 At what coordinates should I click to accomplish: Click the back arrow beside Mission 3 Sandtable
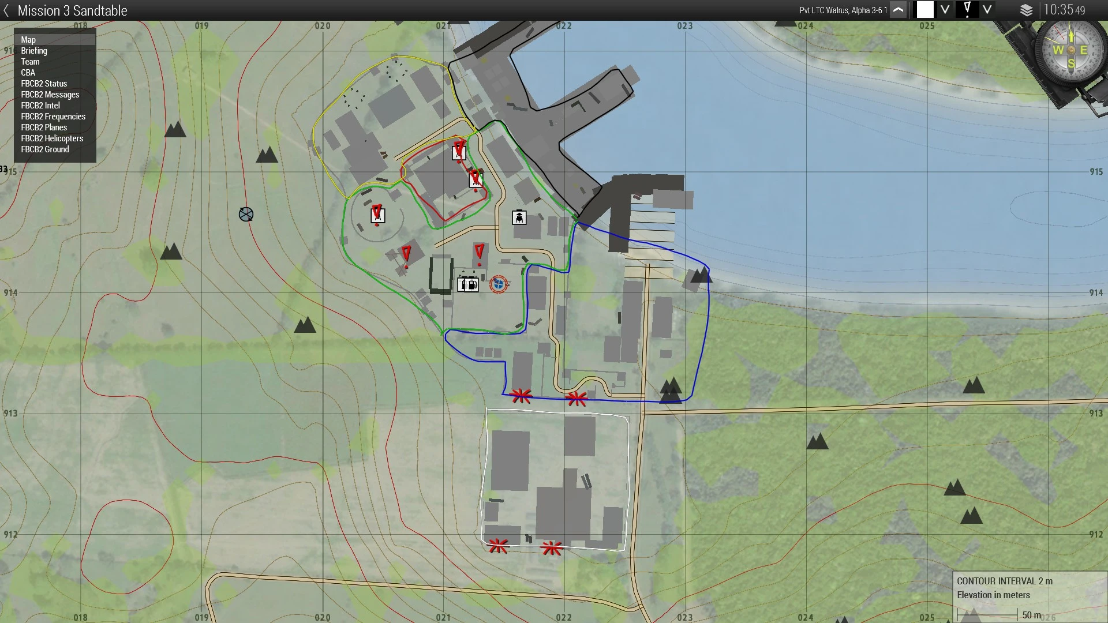(x=6, y=10)
